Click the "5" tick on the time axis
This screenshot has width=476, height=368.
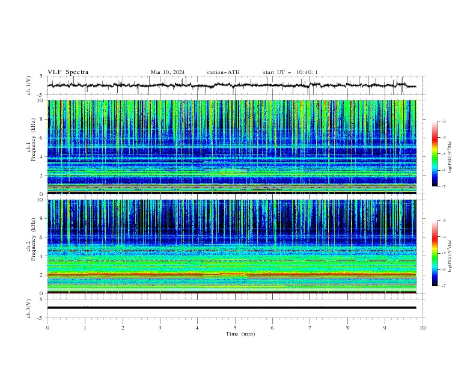[235, 328]
